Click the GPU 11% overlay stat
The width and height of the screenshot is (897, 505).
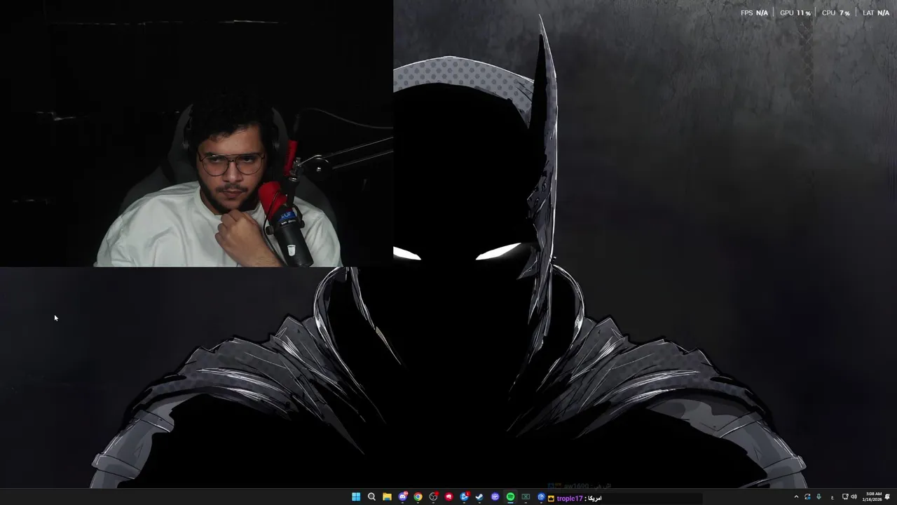tap(795, 13)
